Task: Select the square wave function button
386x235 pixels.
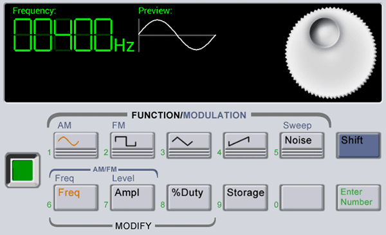Action: tap(133, 146)
